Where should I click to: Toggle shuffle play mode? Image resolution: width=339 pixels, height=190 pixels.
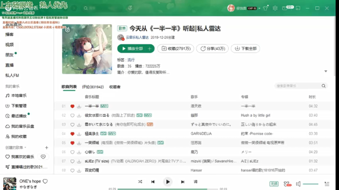pyautogui.click(x=140, y=182)
